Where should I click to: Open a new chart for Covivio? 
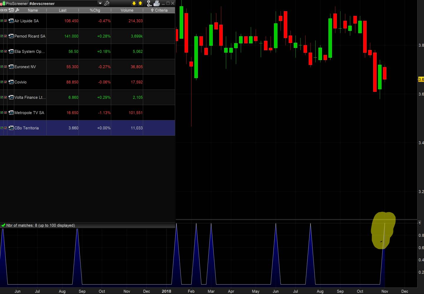11,82
